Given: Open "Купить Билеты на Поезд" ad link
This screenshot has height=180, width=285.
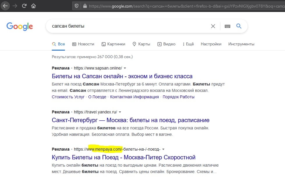Looking at the screenshot, I should click(x=123, y=157).
